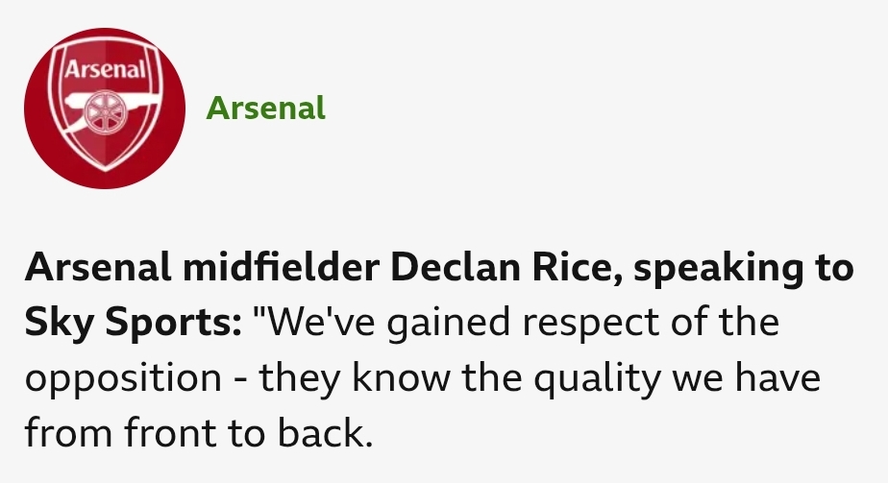
Task: Click the cannon wheel in the crest
Action: pos(104,112)
